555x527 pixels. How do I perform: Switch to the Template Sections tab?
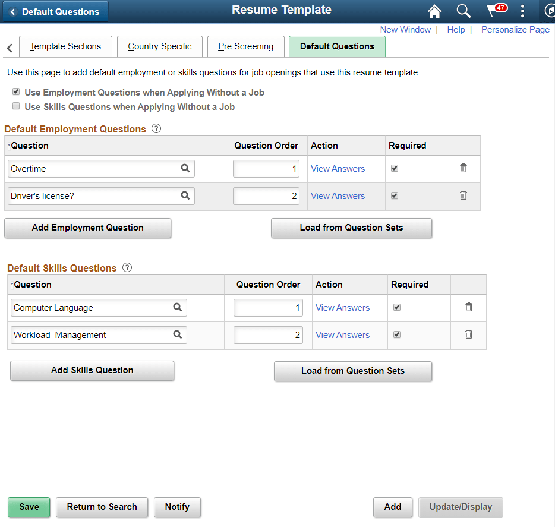click(x=65, y=46)
